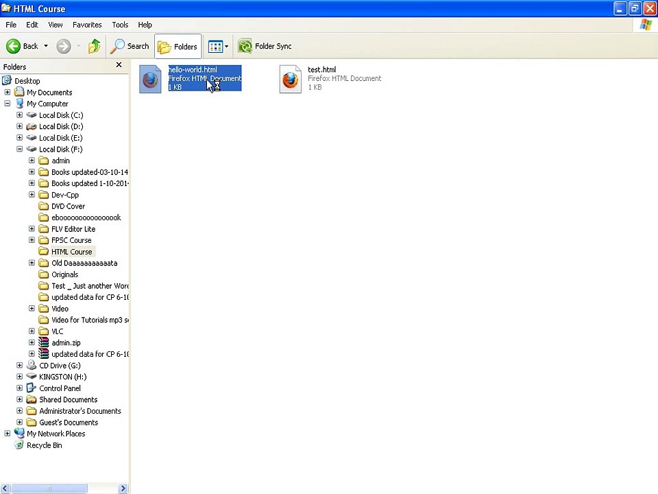Select the Video folder

click(60, 308)
